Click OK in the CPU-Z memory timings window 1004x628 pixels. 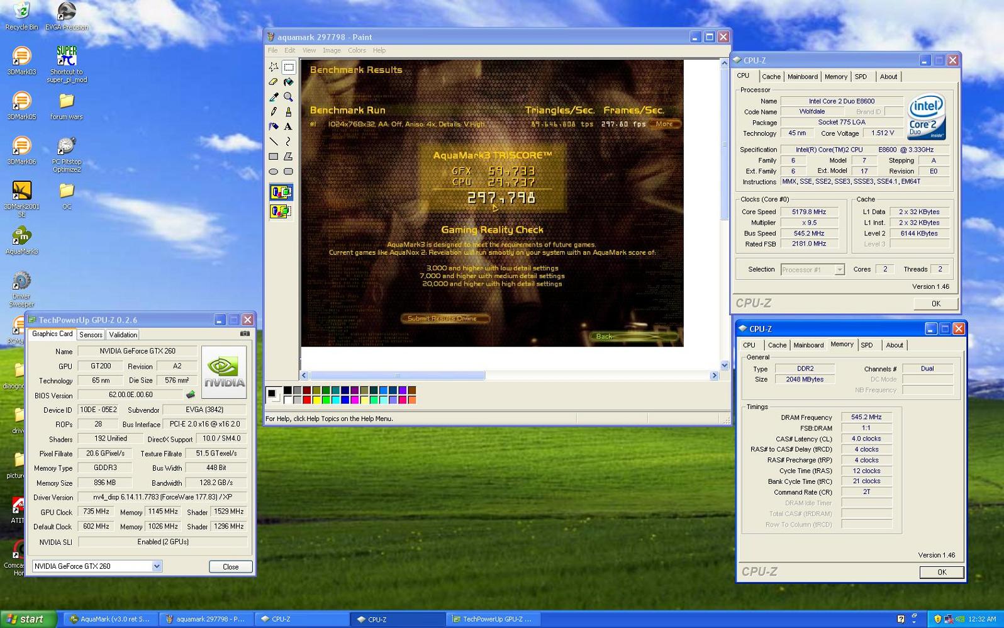click(x=942, y=572)
